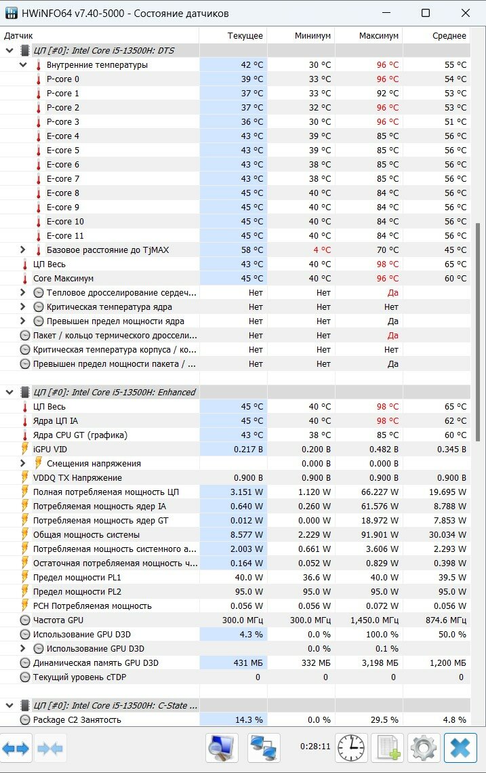The width and height of the screenshot is (486, 773).
Task: Select the Предел мощности PL2 row
Action: [235, 591]
